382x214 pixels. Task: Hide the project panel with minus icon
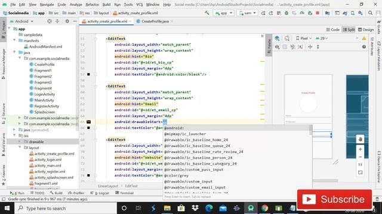click(x=75, y=21)
